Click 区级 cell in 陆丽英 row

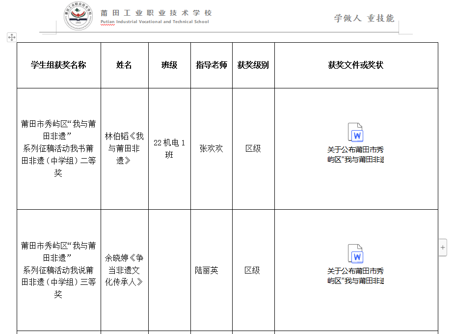click(253, 270)
